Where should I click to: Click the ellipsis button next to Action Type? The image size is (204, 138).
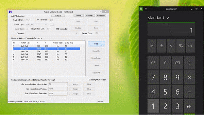tap(52, 25)
